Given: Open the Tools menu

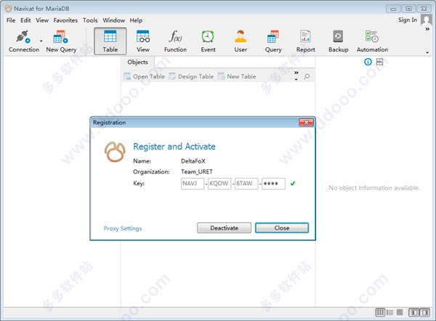Looking at the screenshot, I should pos(90,20).
